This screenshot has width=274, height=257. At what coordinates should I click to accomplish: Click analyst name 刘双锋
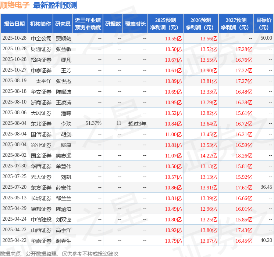point(63,220)
